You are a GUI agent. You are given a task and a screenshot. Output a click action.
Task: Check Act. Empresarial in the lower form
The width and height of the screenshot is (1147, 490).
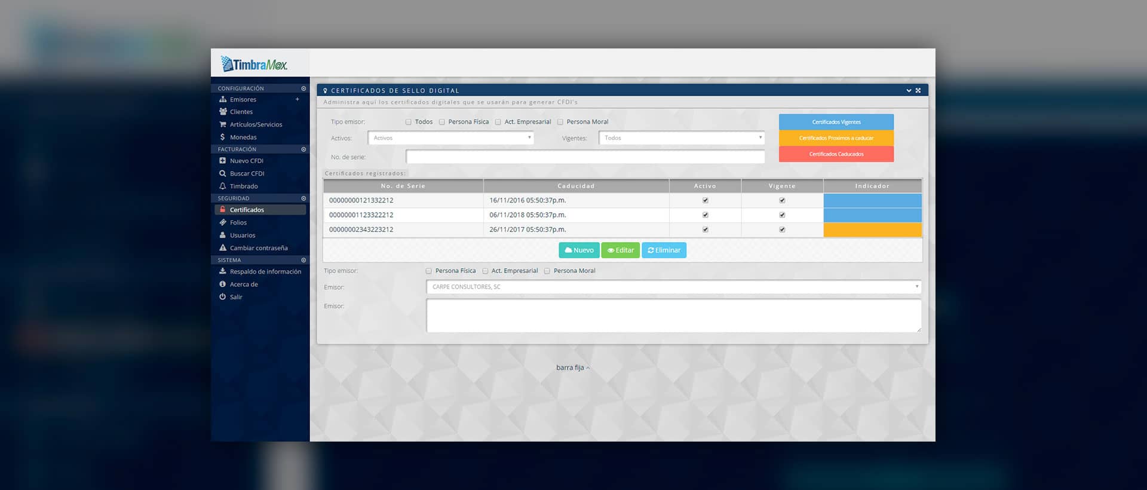coord(485,271)
